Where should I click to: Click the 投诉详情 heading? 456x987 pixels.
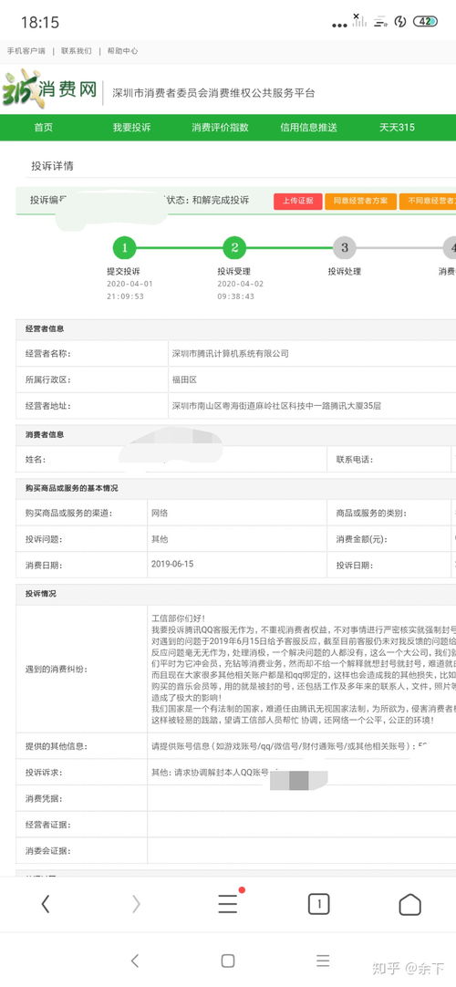[x=52, y=166]
